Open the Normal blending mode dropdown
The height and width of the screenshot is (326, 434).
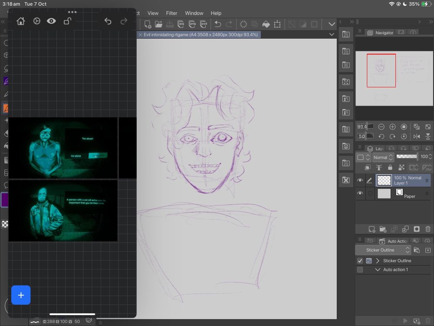click(383, 157)
